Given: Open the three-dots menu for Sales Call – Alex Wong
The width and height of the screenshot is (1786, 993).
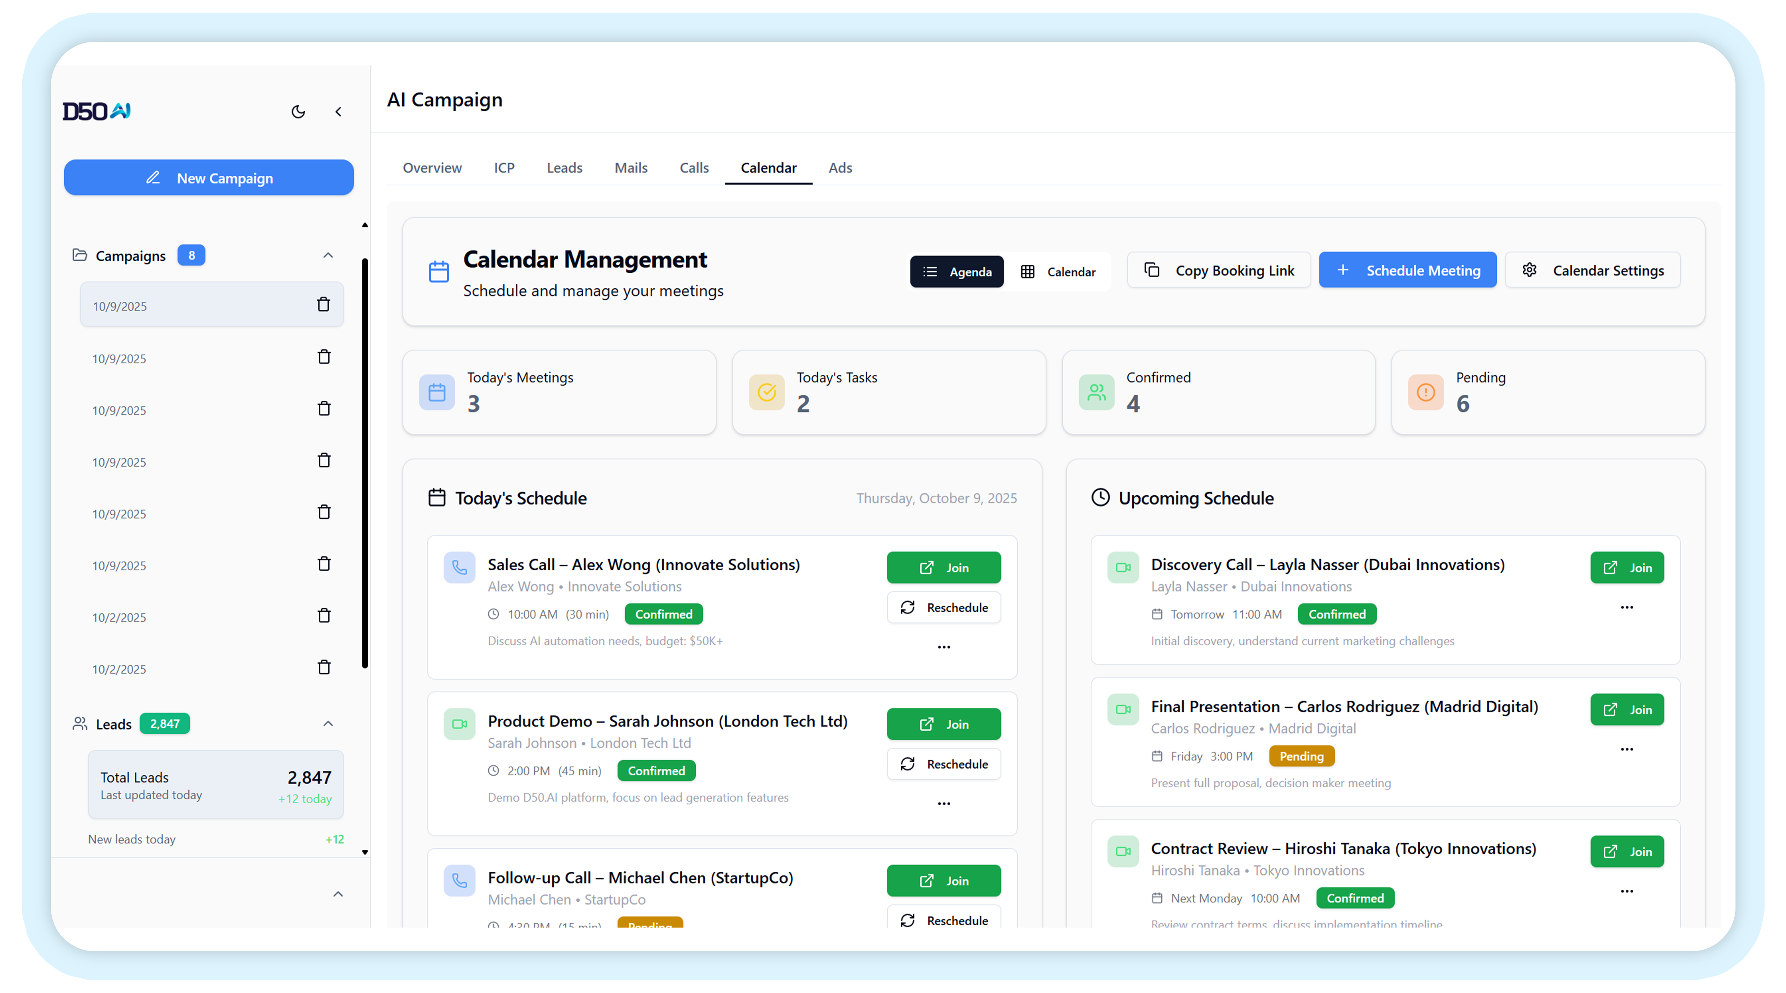Looking at the screenshot, I should 944,646.
